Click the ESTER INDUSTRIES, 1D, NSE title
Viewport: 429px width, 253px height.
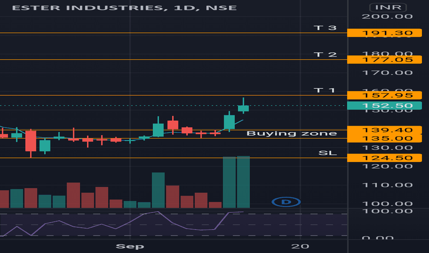tap(124, 8)
